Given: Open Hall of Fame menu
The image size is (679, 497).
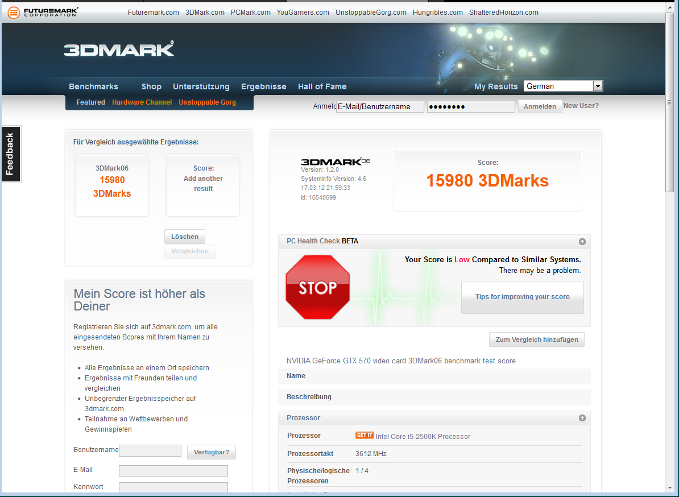Looking at the screenshot, I should (322, 86).
